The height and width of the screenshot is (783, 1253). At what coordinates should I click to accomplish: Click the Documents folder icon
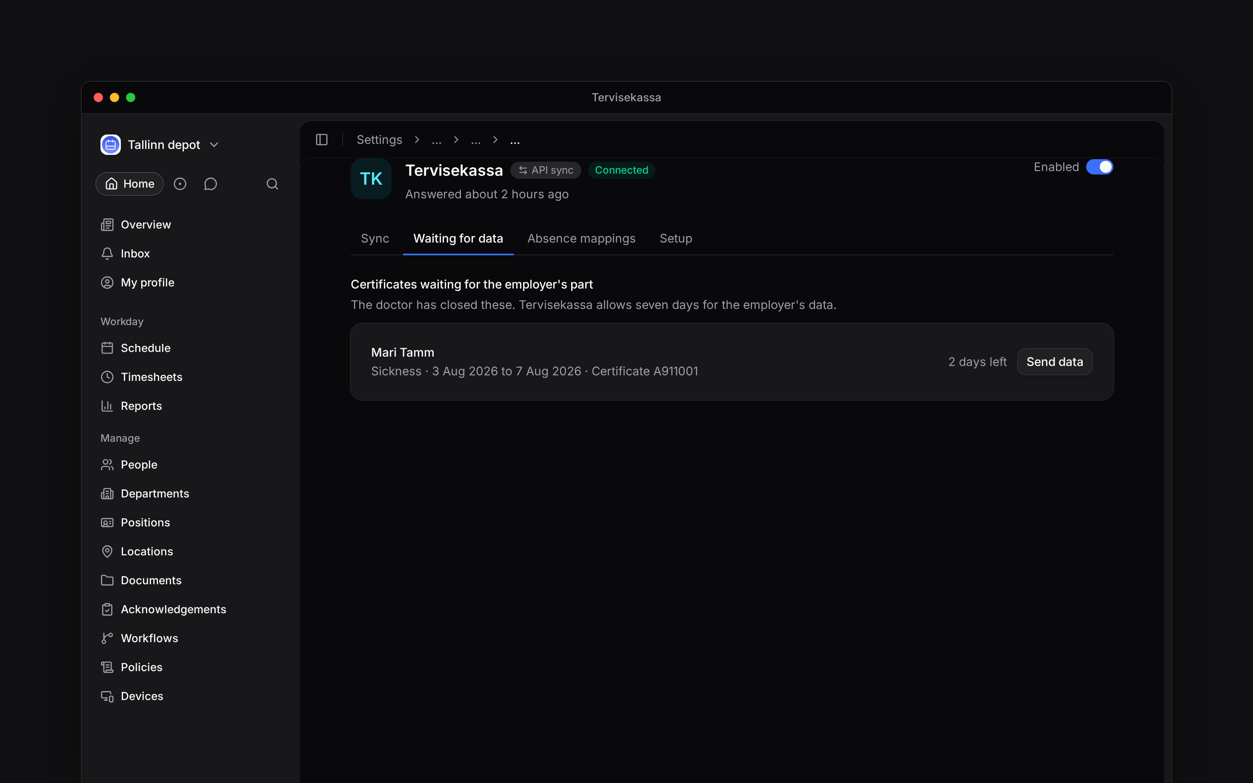[107, 580]
